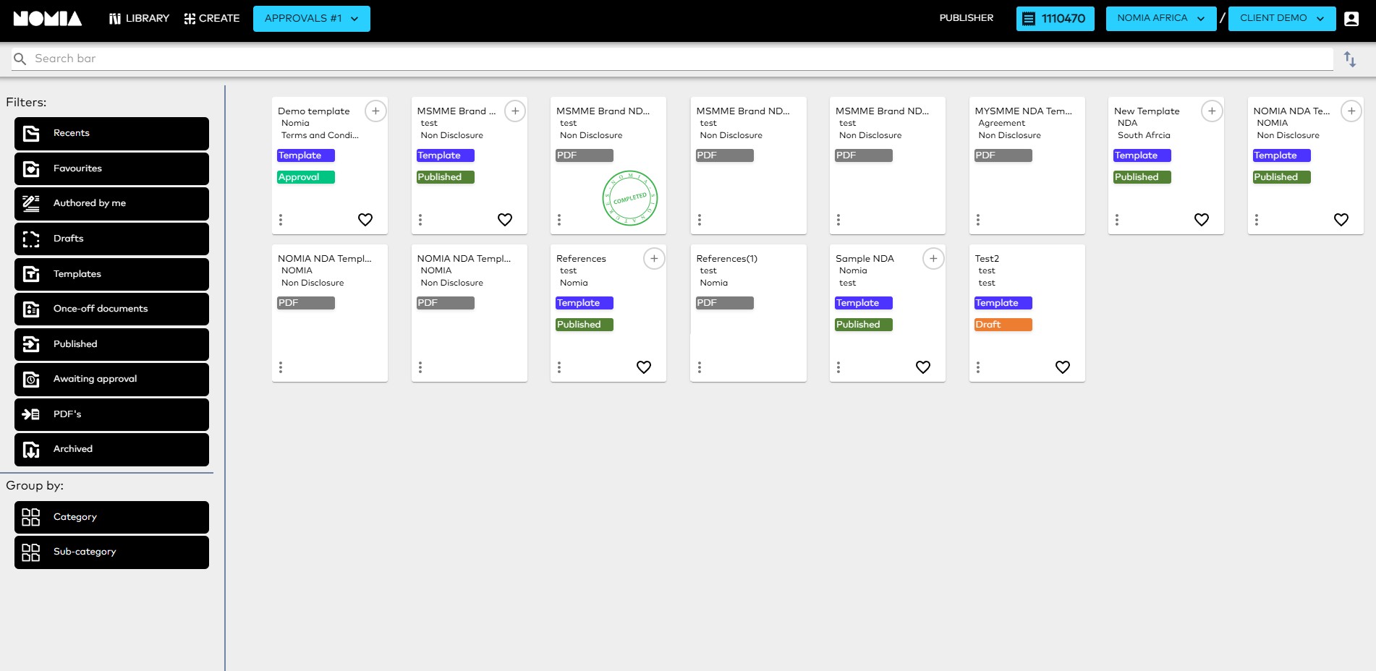Show Published documents filter
The height and width of the screenshot is (671, 1376).
point(111,344)
